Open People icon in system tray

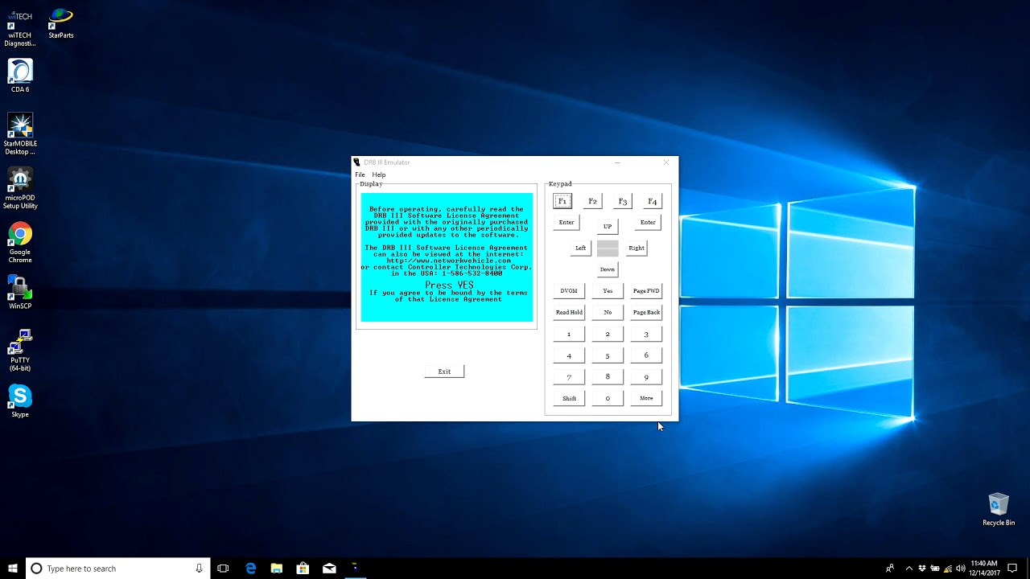coord(890,569)
